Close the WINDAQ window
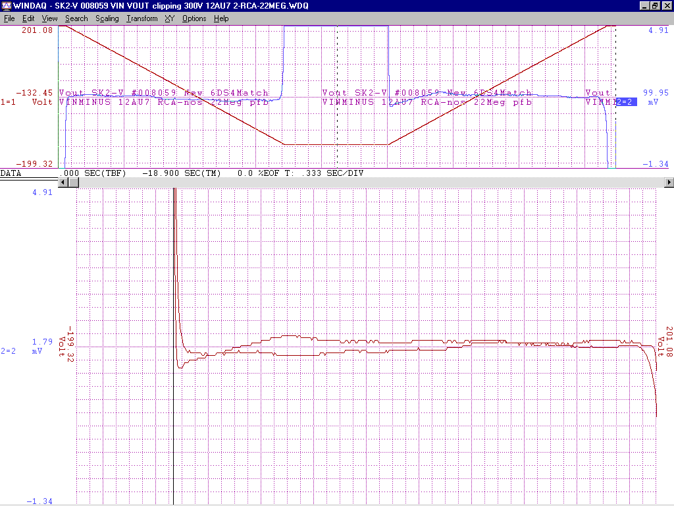674x506 pixels. click(666, 6)
